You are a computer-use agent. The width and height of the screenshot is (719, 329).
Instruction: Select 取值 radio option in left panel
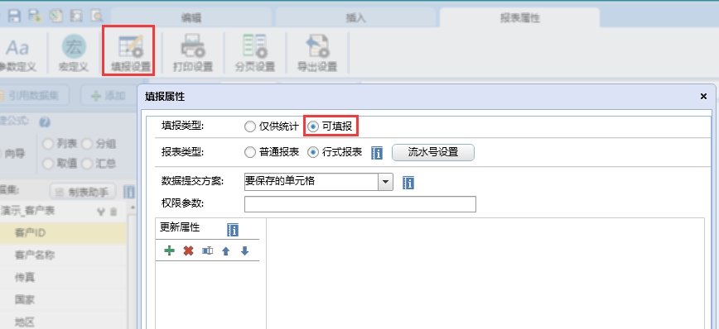[48, 164]
